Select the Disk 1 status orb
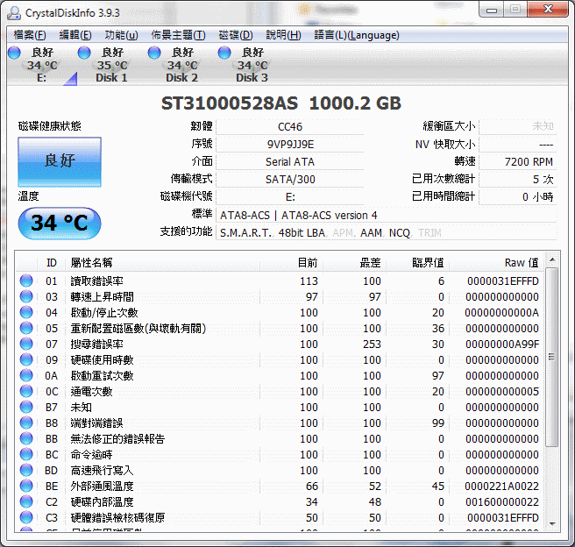This screenshot has width=575, height=547. point(84,53)
